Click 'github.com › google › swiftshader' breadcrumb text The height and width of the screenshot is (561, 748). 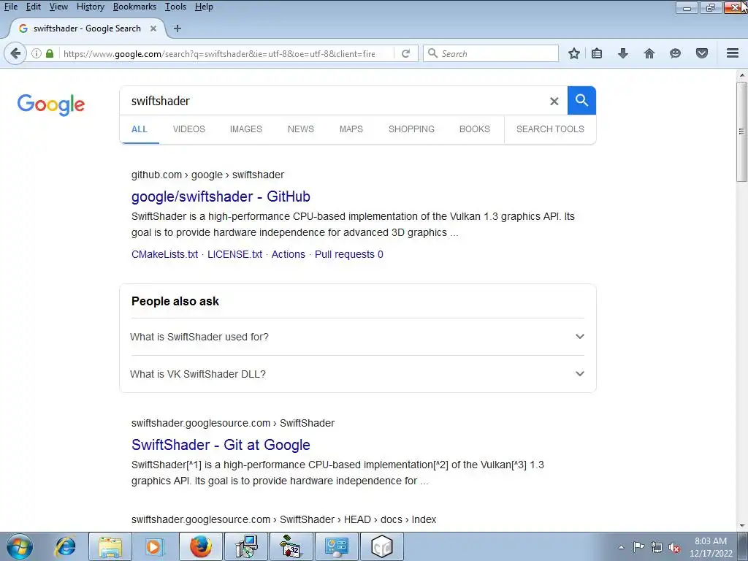[207, 175]
